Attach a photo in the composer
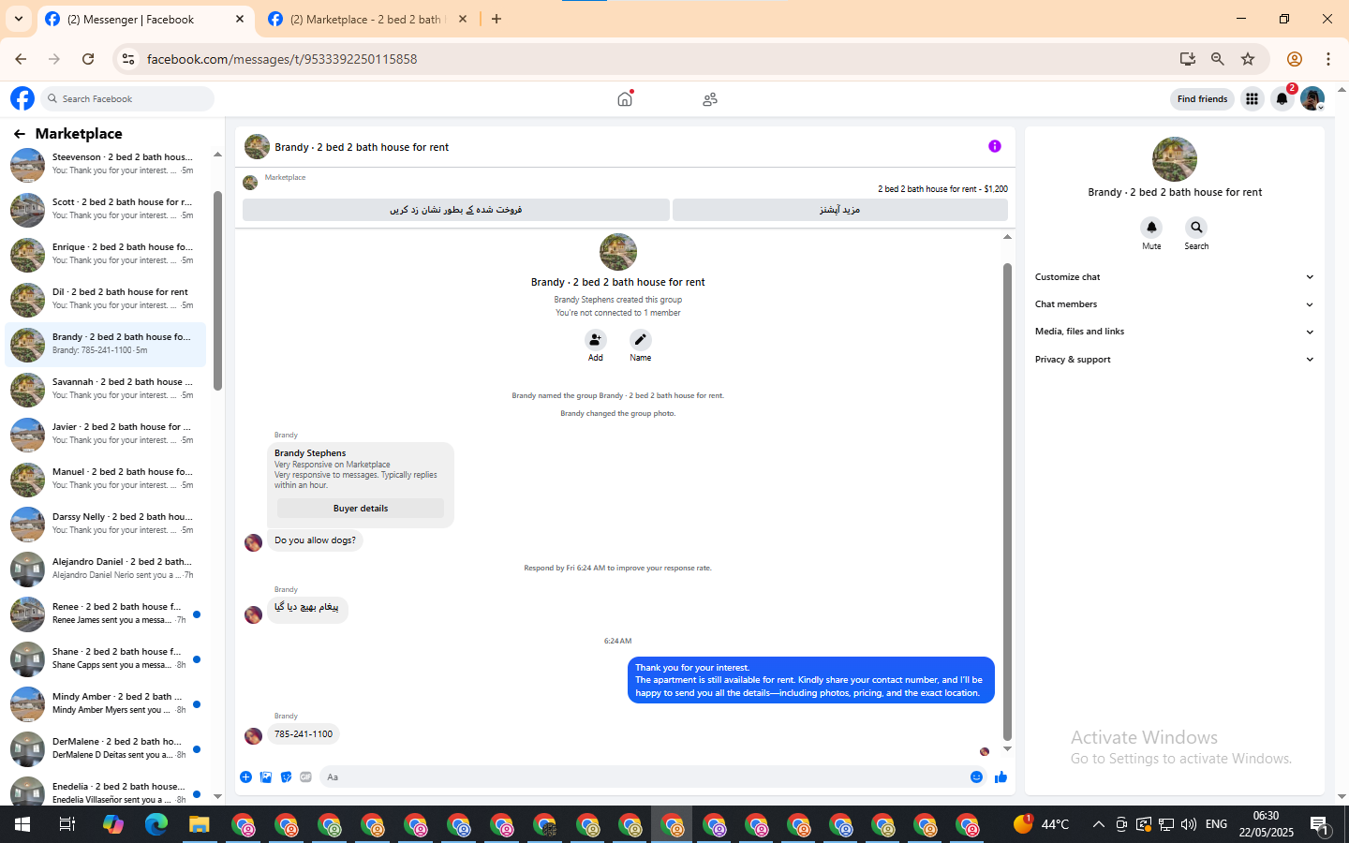Image resolution: width=1349 pixels, height=843 pixels. click(266, 776)
